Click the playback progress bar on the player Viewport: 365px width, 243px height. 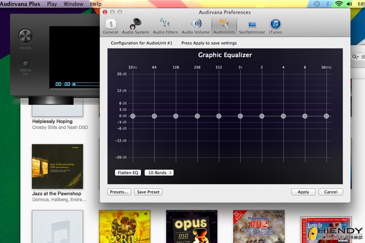[86, 84]
